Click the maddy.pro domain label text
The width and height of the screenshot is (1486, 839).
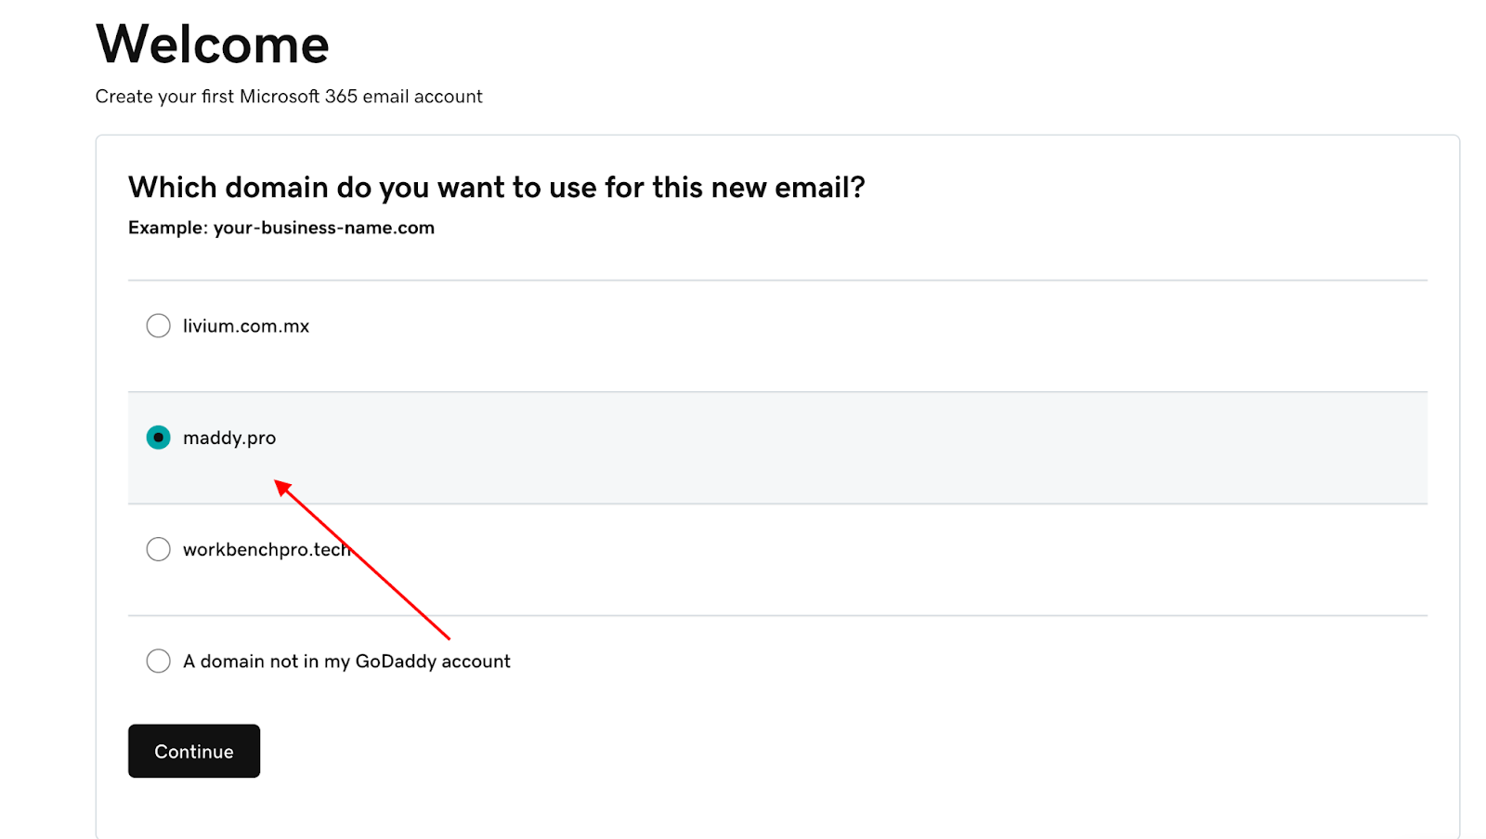[x=229, y=438]
